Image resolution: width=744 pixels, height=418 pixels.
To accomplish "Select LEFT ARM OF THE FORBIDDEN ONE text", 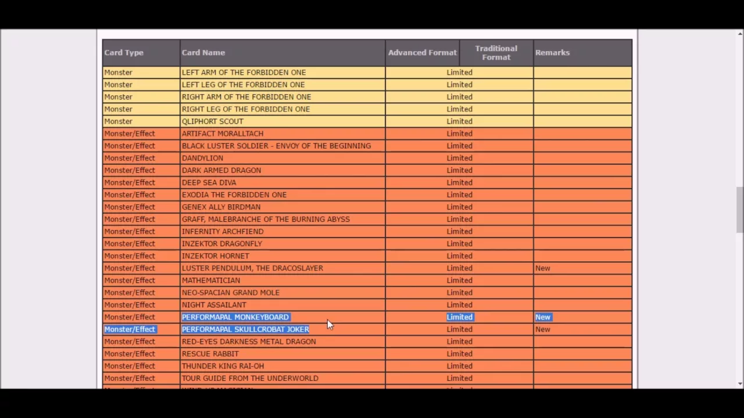I will pyautogui.click(x=244, y=73).
